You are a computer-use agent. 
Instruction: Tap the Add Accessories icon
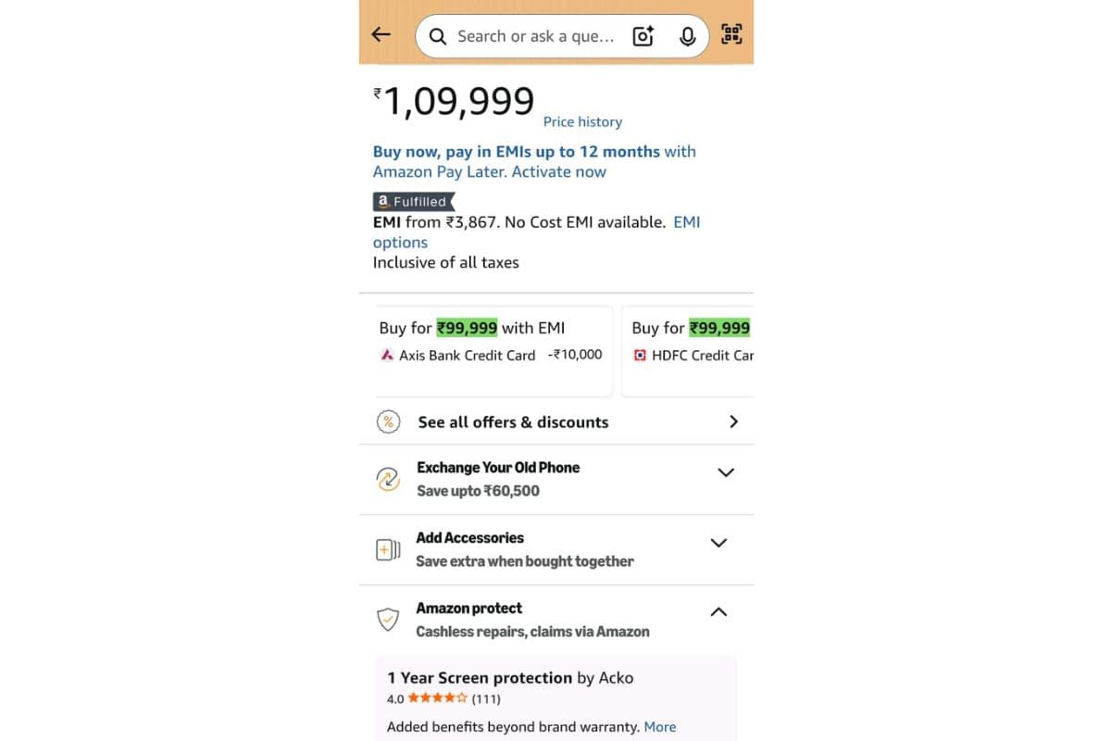coord(388,549)
